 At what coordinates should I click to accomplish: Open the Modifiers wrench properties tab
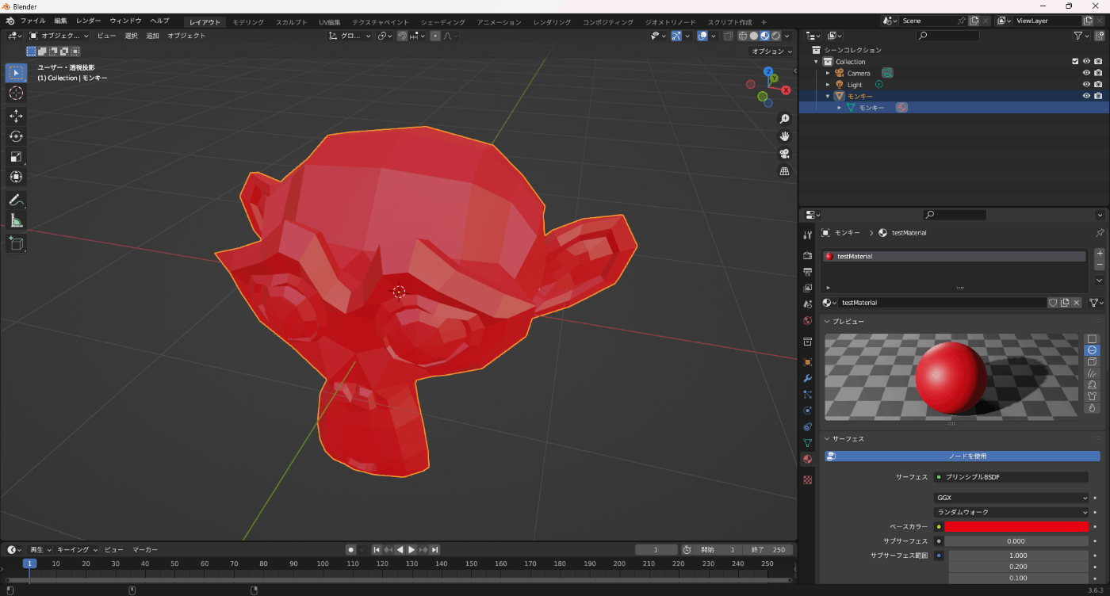tap(807, 378)
